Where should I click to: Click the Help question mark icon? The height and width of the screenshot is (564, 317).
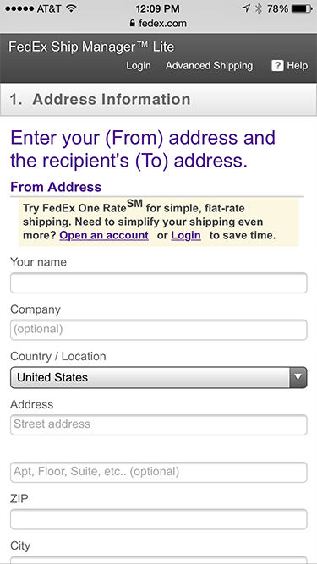[277, 65]
